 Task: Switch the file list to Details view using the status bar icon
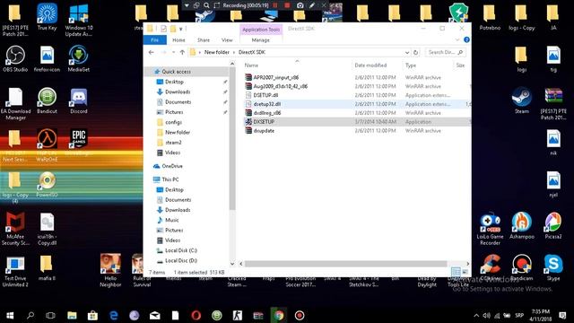point(456,272)
